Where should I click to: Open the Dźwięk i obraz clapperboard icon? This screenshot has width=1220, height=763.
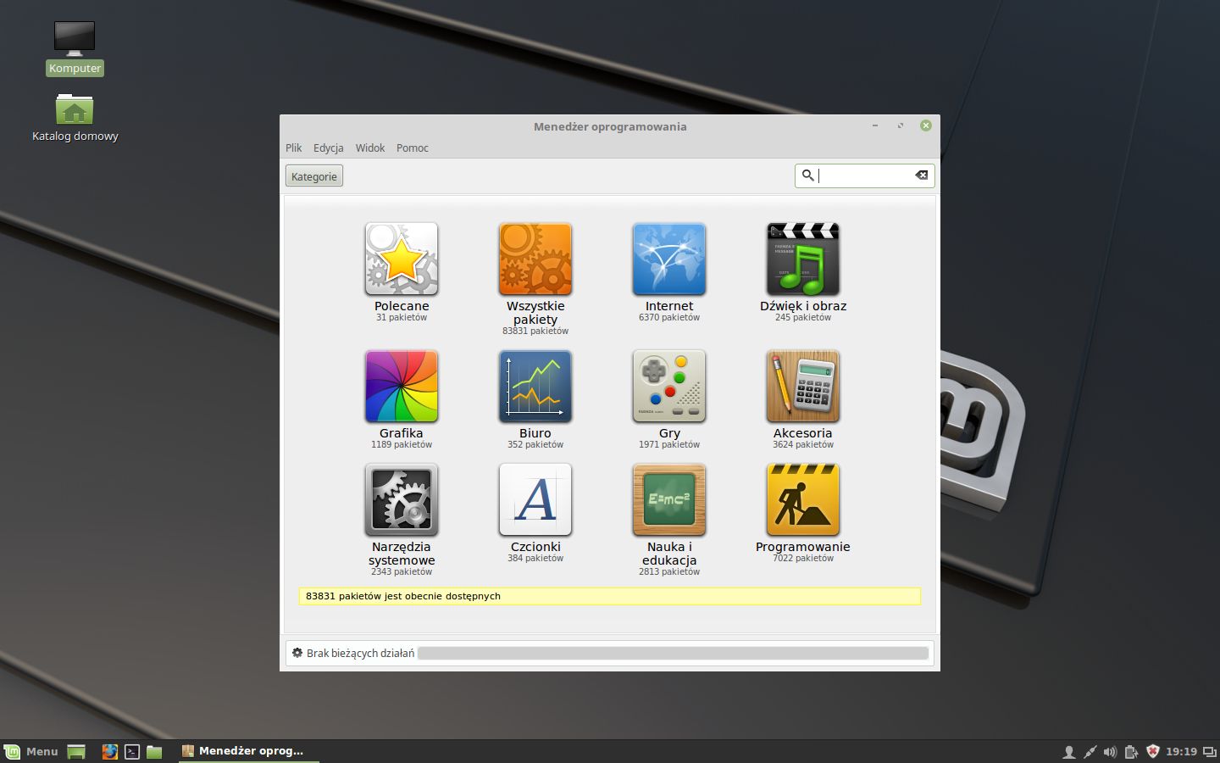(x=803, y=259)
